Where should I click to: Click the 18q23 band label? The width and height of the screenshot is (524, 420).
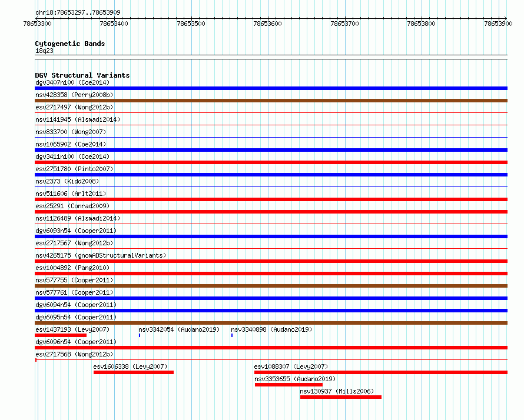click(44, 51)
